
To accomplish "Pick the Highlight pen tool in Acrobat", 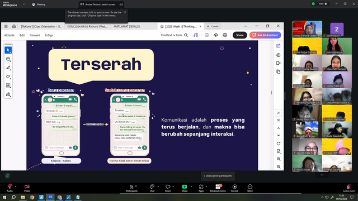I will pyautogui.click(x=8, y=68).
